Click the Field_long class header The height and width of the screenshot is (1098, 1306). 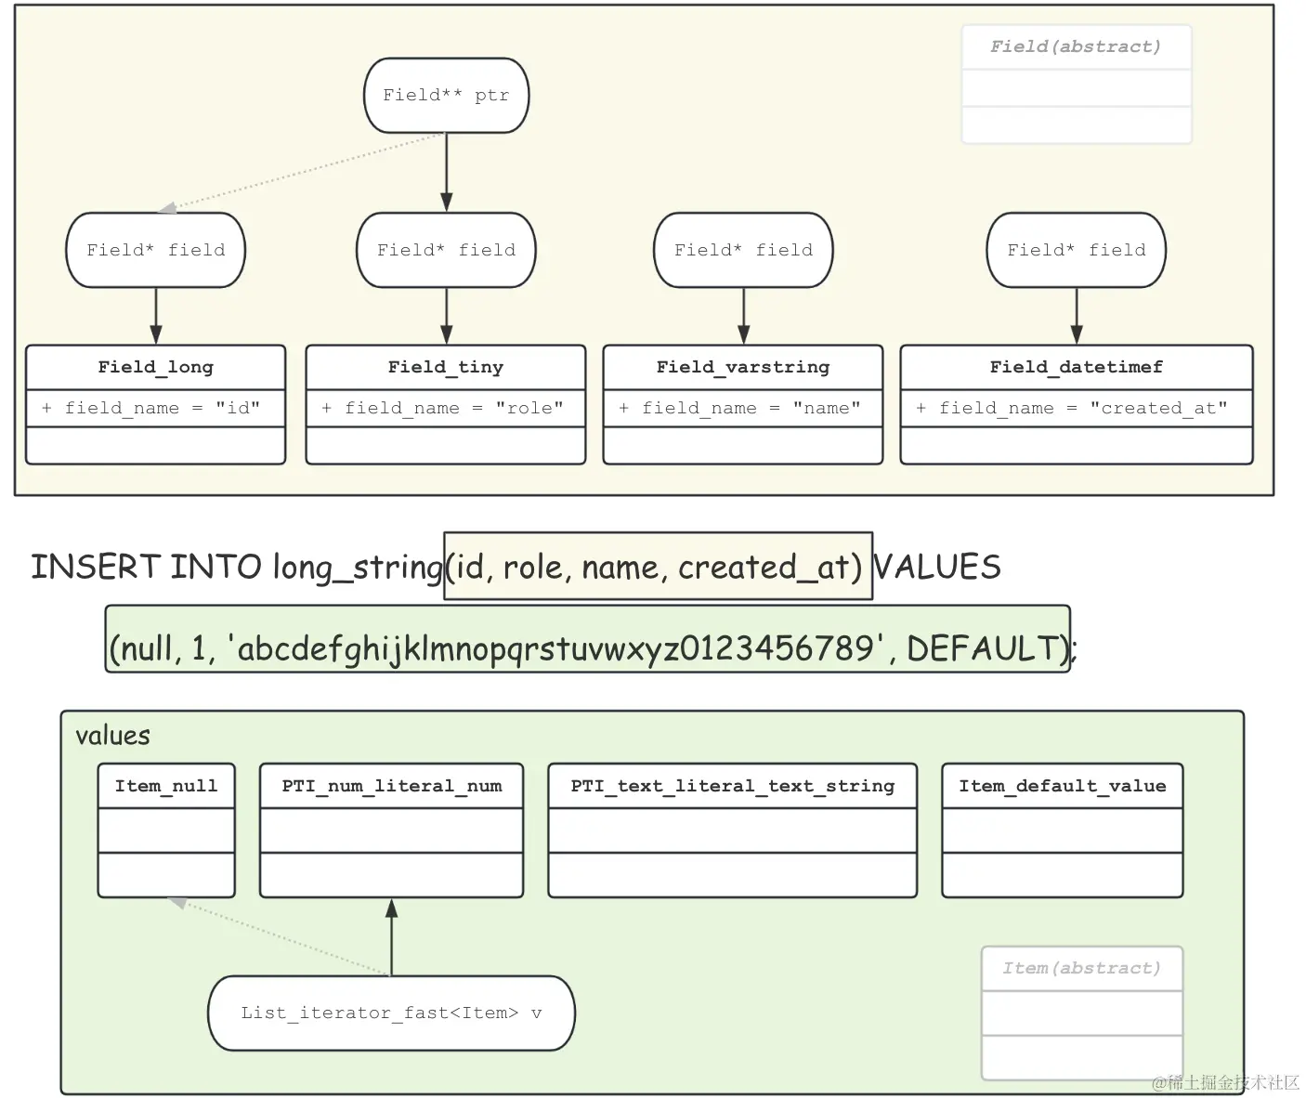pyautogui.click(x=154, y=366)
